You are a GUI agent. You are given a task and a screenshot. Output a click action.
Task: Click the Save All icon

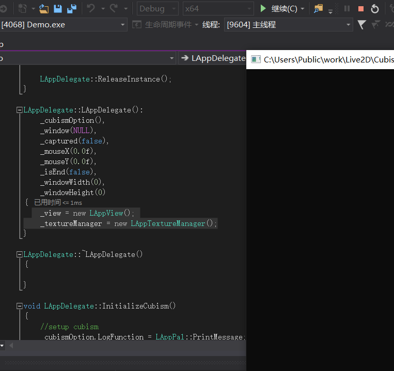(72, 9)
